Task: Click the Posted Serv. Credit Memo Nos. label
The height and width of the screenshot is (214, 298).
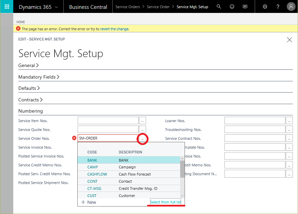Action: pos(45,174)
